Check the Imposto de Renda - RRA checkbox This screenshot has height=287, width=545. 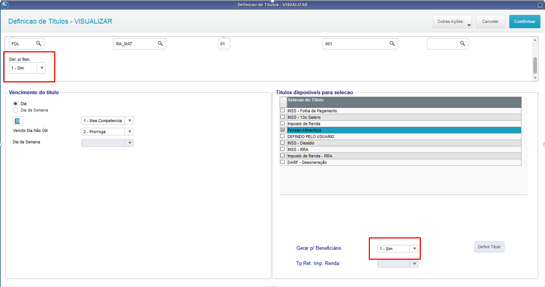(x=282, y=156)
